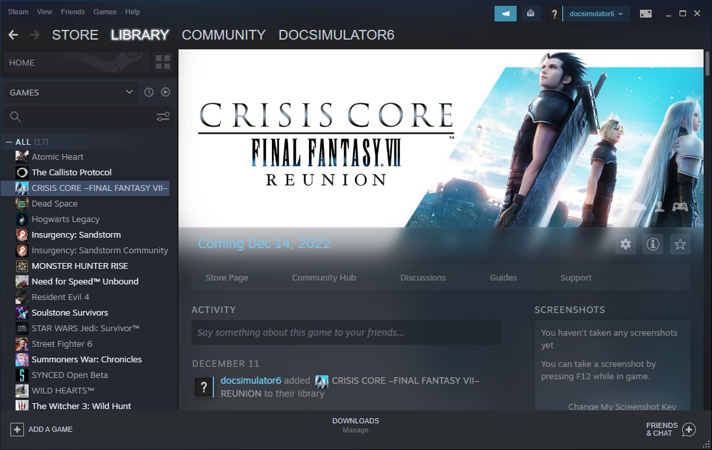Click the Monster Hunter Rise game icon

coord(22,266)
